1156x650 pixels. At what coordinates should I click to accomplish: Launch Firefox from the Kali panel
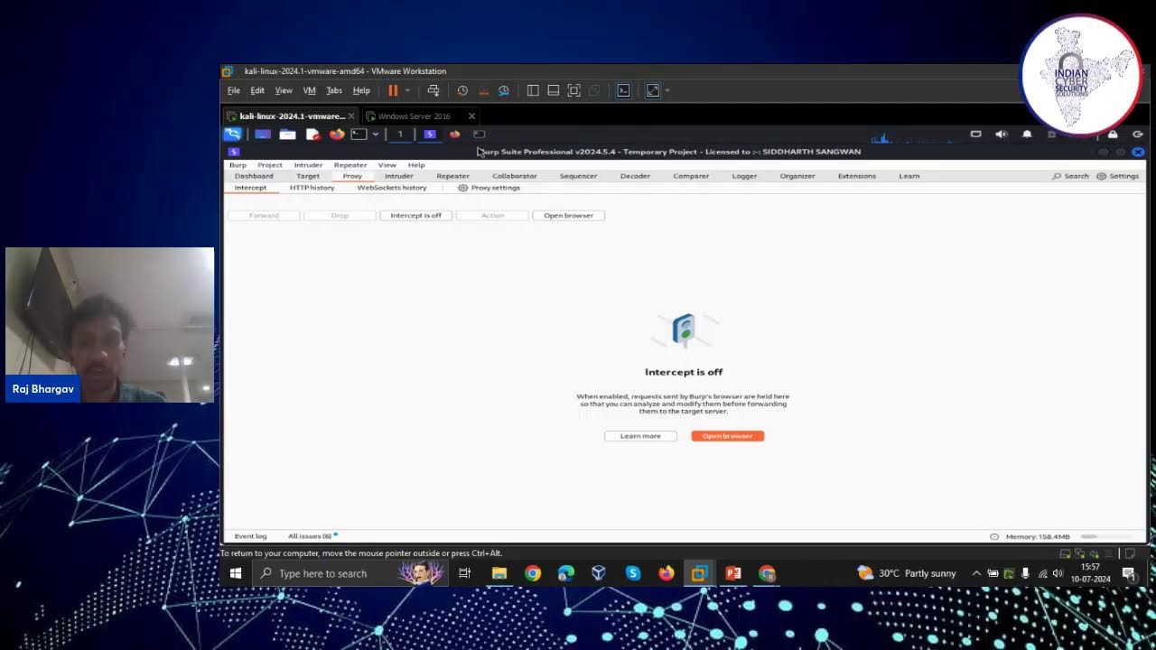tap(337, 134)
